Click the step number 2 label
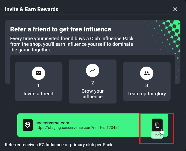 pyautogui.click(x=93, y=83)
